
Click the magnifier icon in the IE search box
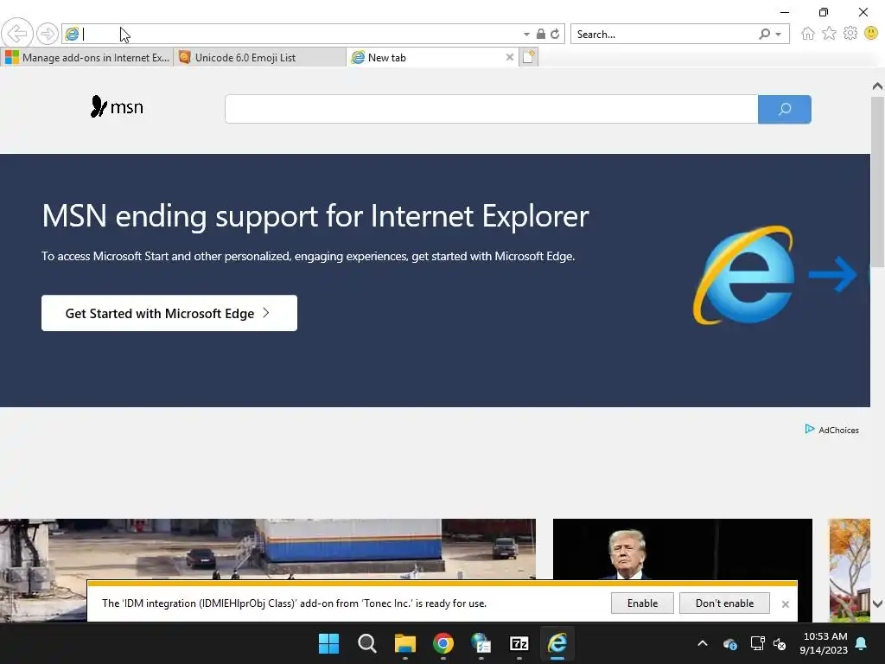pyautogui.click(x=764, y=34)
